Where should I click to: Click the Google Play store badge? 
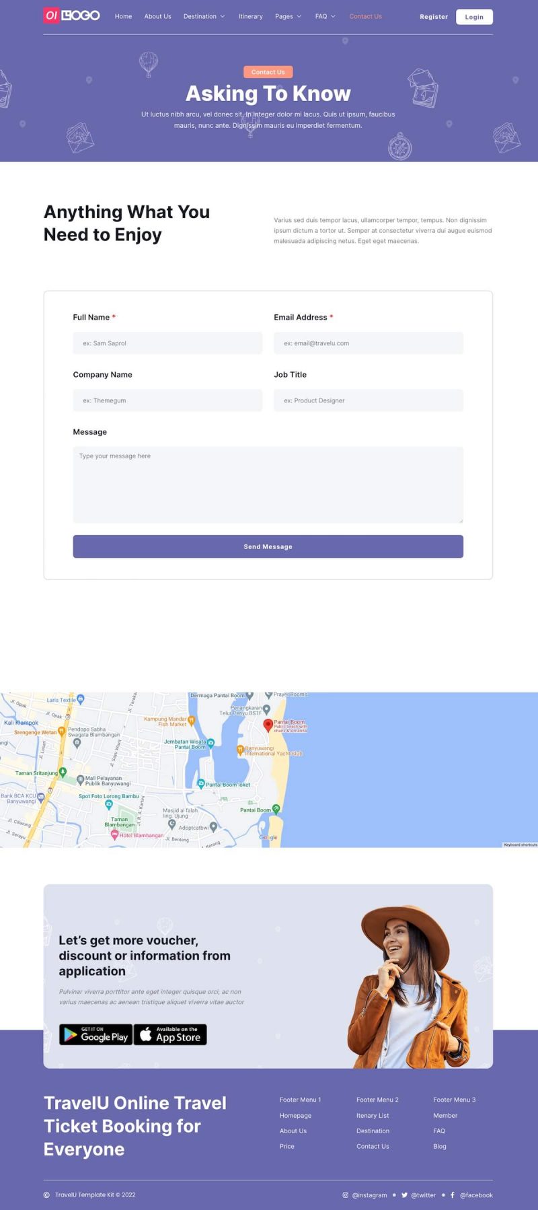click(x=95, y=1034)
